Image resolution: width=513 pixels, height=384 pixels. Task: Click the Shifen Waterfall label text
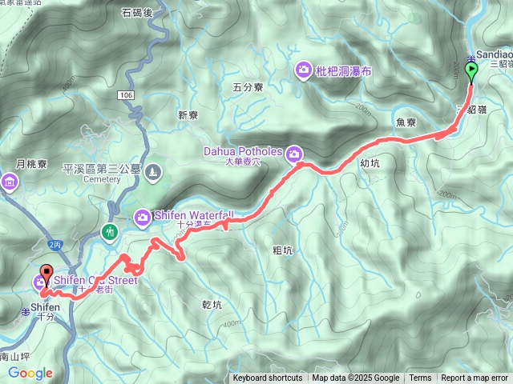[x=194, y=215]
